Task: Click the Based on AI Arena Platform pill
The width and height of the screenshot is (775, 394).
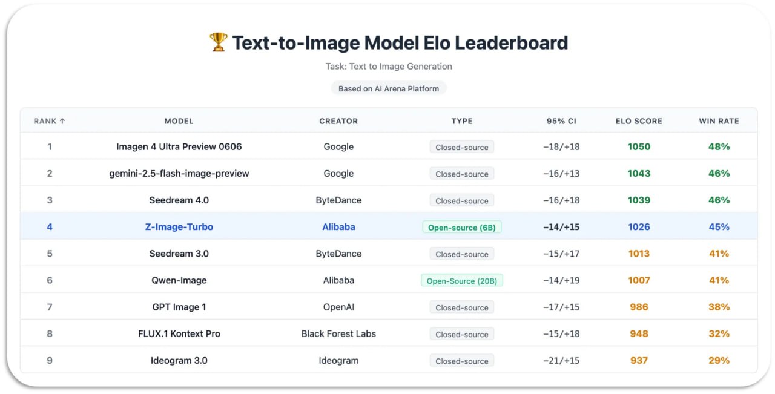Action: (389, 88)
